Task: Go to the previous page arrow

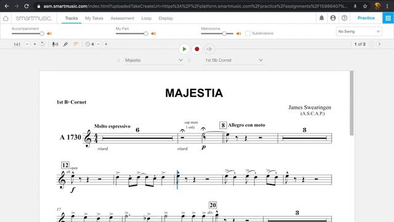Action: point(371,44)
